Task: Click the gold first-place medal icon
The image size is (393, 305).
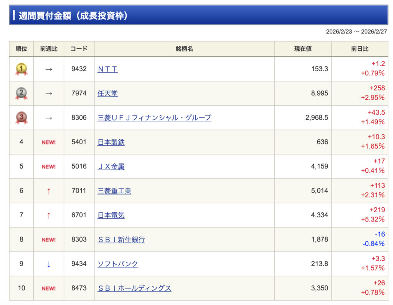Action: (x=21, y=69)
